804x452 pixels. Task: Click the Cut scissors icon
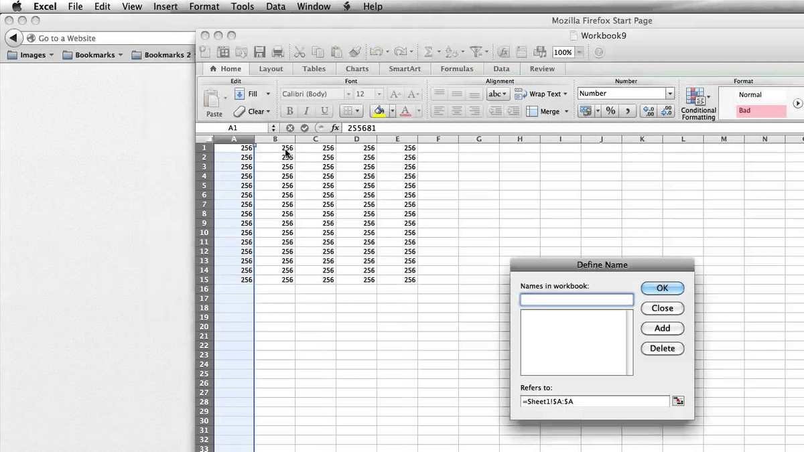(299, 52)
